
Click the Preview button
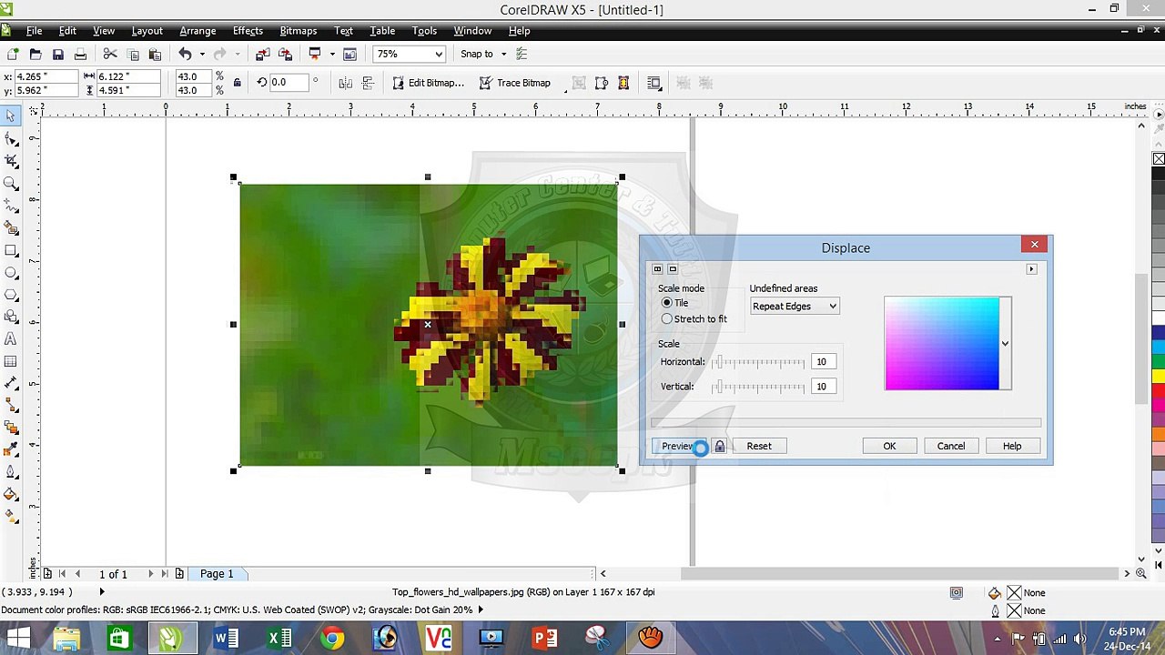click(679, 446)
